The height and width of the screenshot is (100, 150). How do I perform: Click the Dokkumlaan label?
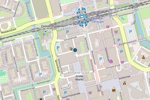tap(8, 41)
